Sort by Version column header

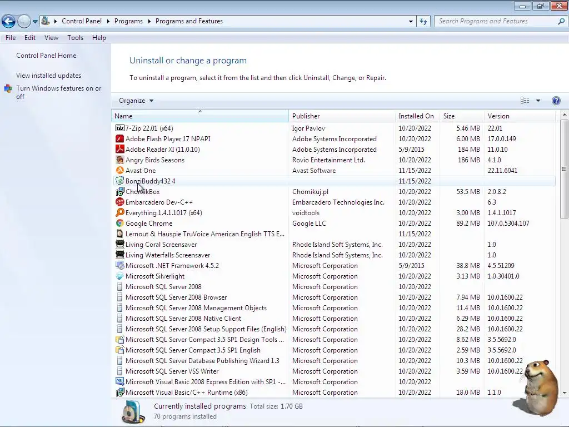(520, 116)
